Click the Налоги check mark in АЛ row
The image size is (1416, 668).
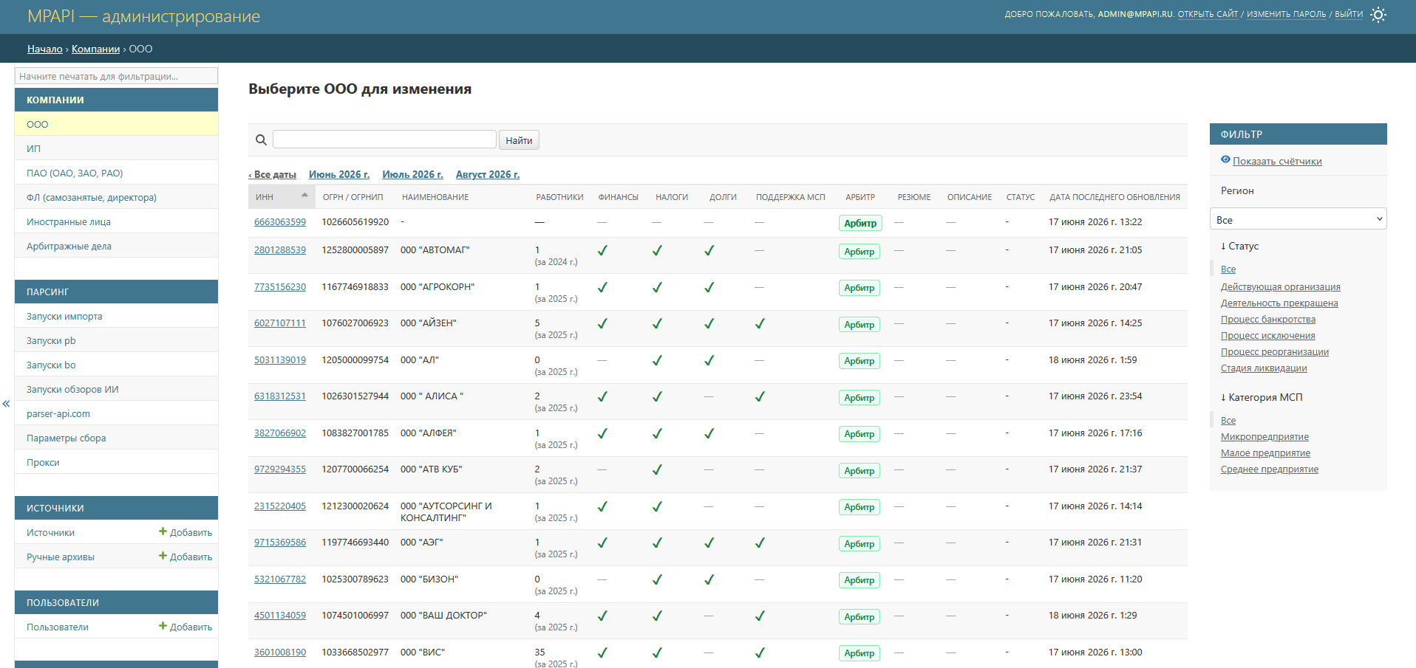pyautogui.click(x=657, y=360)
